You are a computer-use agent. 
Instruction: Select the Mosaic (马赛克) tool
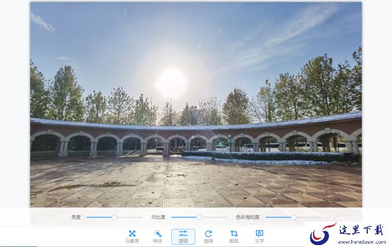[x=132, y=237]
